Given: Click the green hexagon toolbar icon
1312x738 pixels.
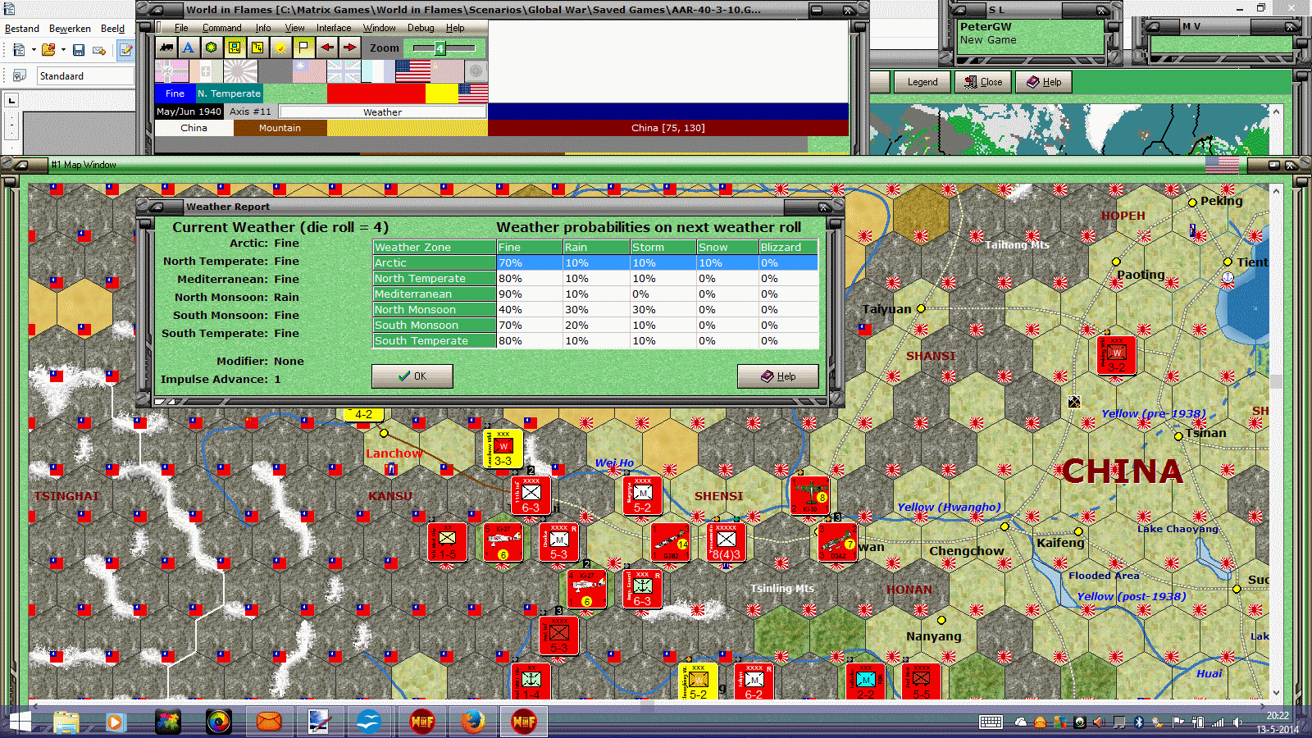Looking at the screenshot, I should click(x=212, y=48).
